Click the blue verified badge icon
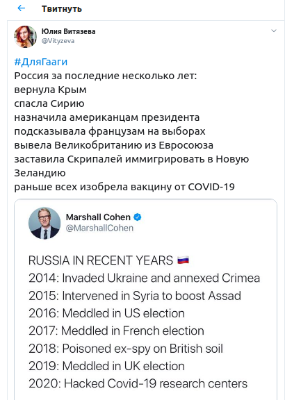 138,217
